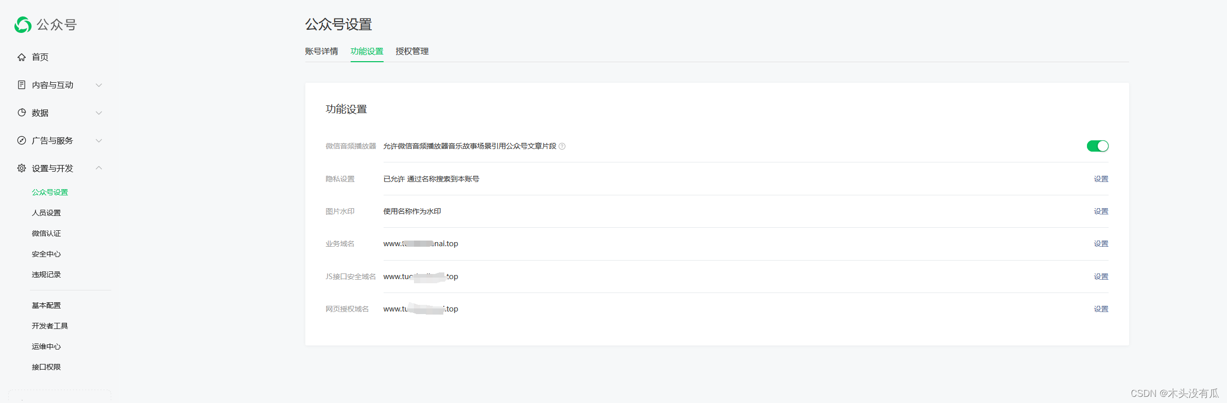Click the 微信音频播放器 row label
Viewport: 1227px width, 403px height.
[351, 146]
